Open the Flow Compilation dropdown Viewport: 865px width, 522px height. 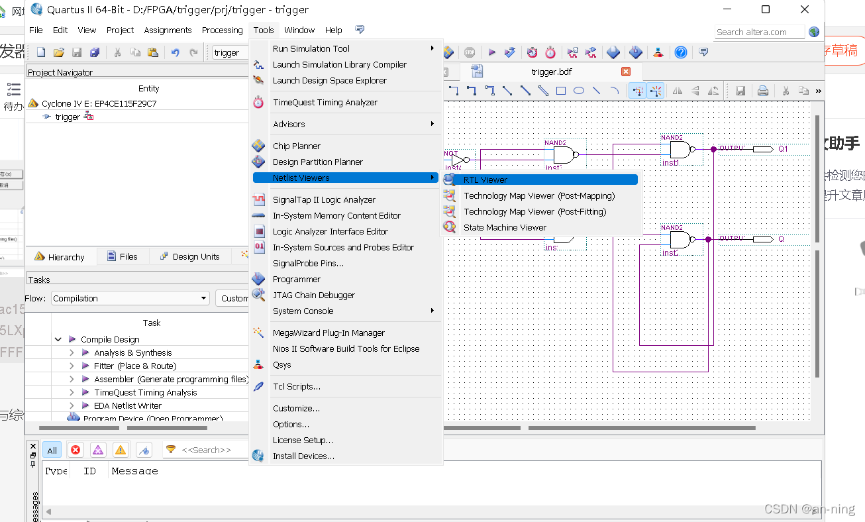(x=130, y=298)
